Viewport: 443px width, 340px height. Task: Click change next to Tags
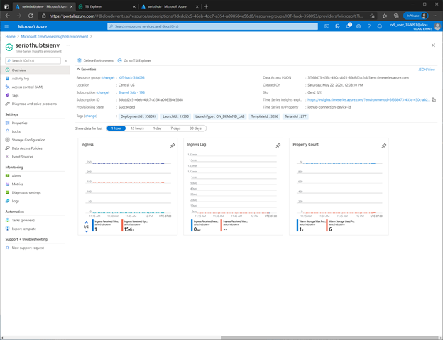pyautogui.click(x=91, y=116)
